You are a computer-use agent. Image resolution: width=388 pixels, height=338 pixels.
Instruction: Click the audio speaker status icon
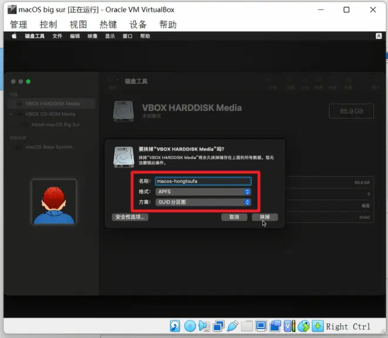pyautogui.click(x=204, y=326)
